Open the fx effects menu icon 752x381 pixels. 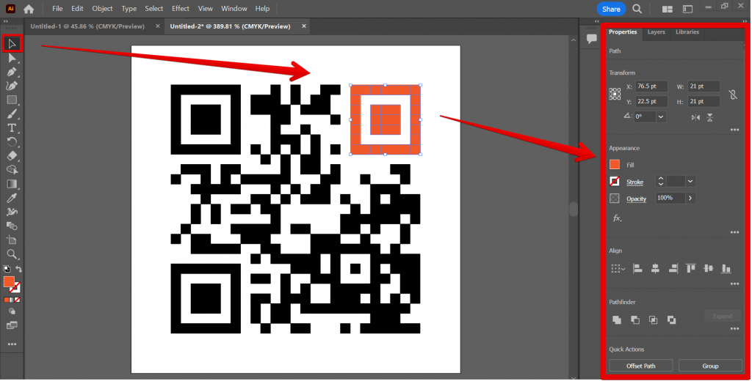617,218
